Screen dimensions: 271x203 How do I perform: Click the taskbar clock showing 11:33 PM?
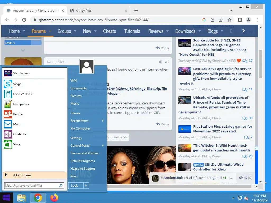point(260,198)
